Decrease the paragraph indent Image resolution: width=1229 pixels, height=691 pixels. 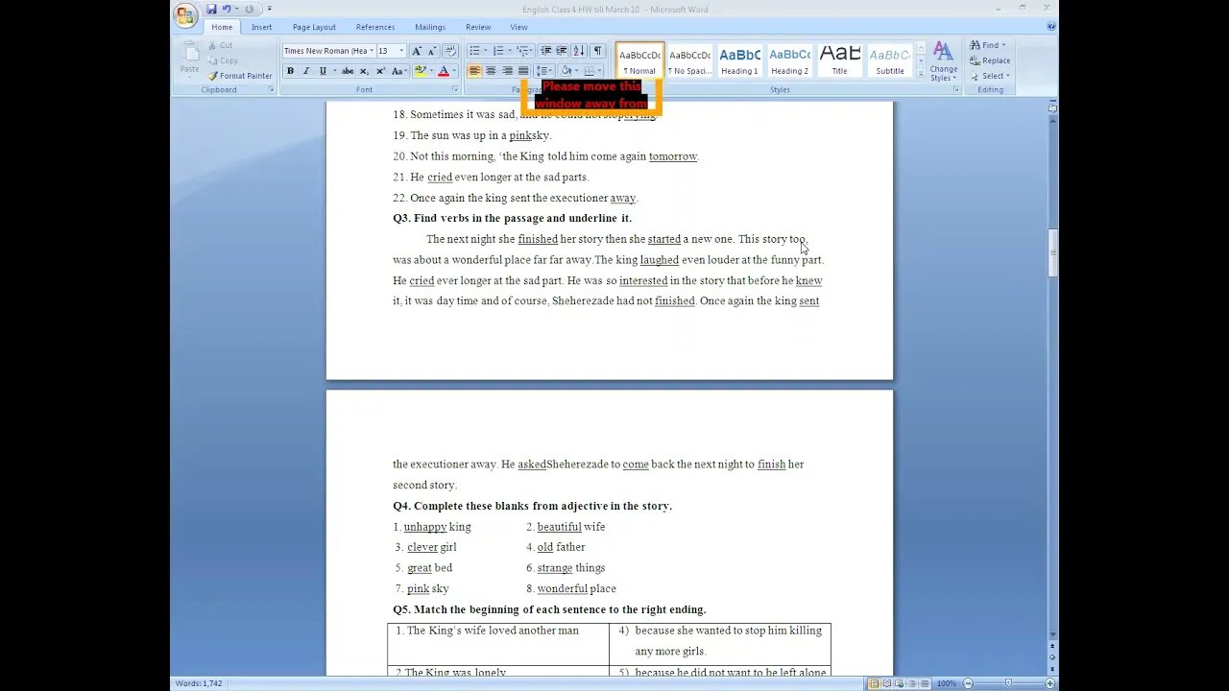545,51
